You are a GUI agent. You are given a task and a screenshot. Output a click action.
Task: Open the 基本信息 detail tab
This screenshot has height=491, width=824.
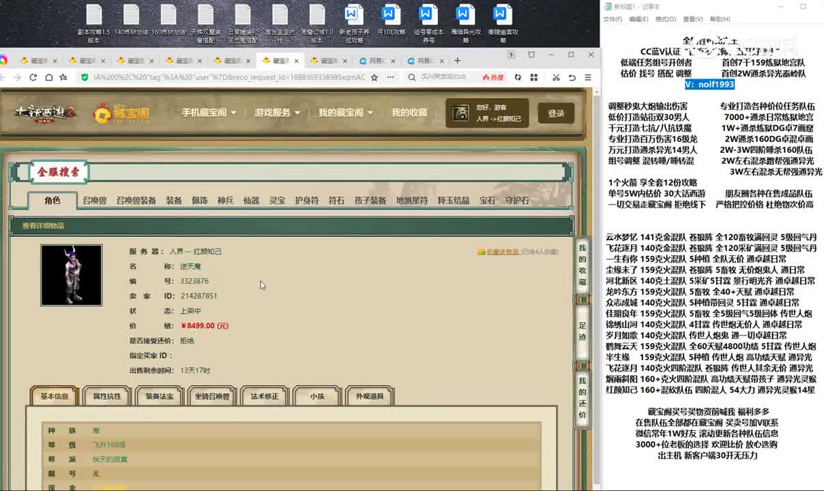tap(55, 396)
